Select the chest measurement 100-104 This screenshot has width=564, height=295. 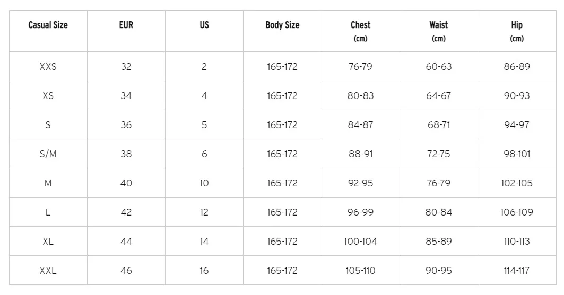[x=360, y=242]
